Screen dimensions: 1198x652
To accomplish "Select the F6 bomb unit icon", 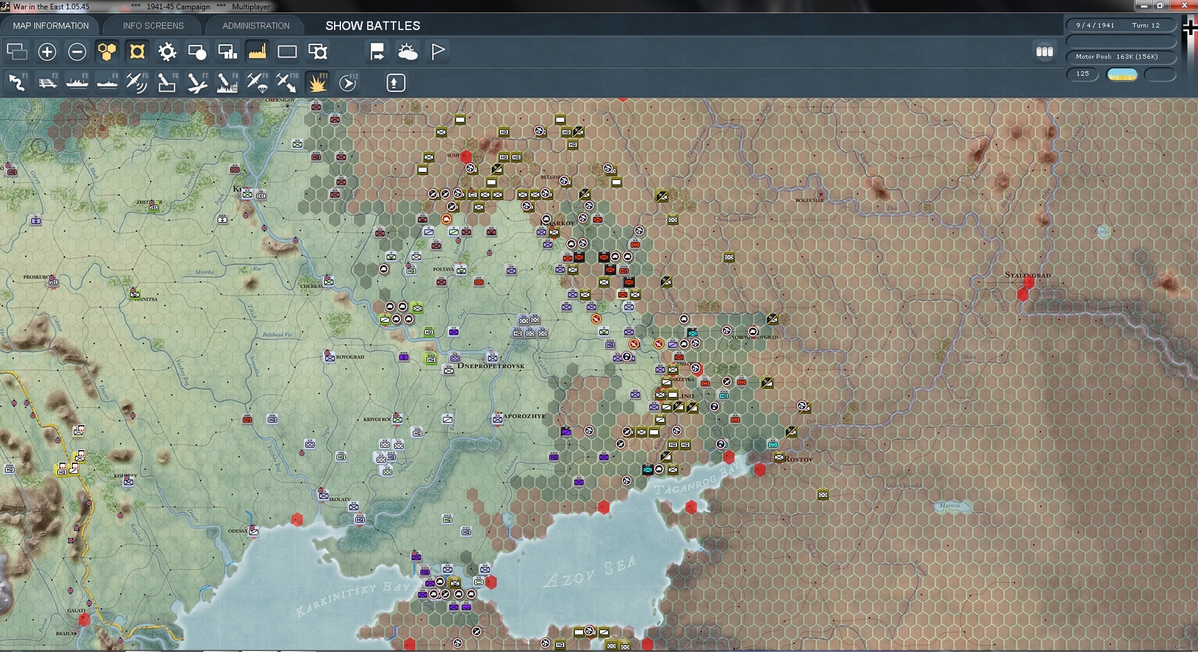I will tap(167, 83).
